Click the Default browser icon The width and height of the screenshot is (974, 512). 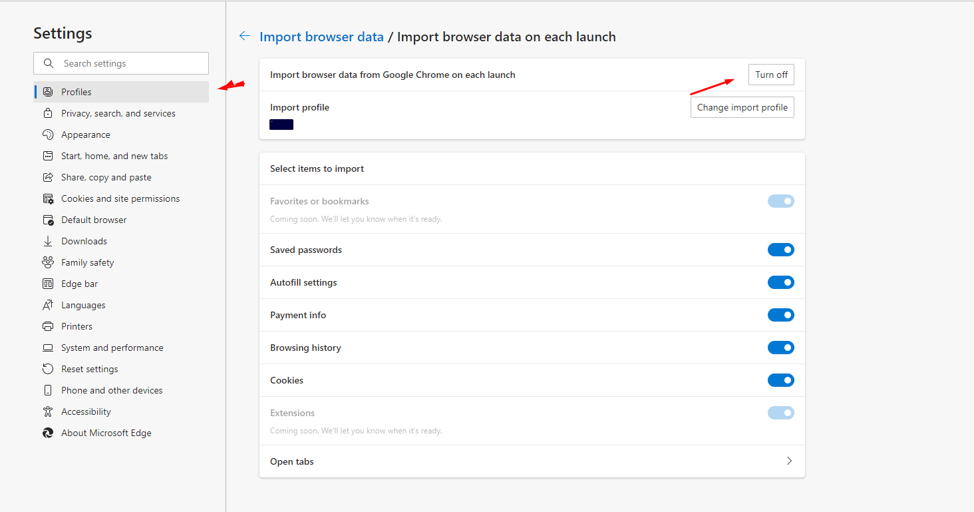click(47, 220)
